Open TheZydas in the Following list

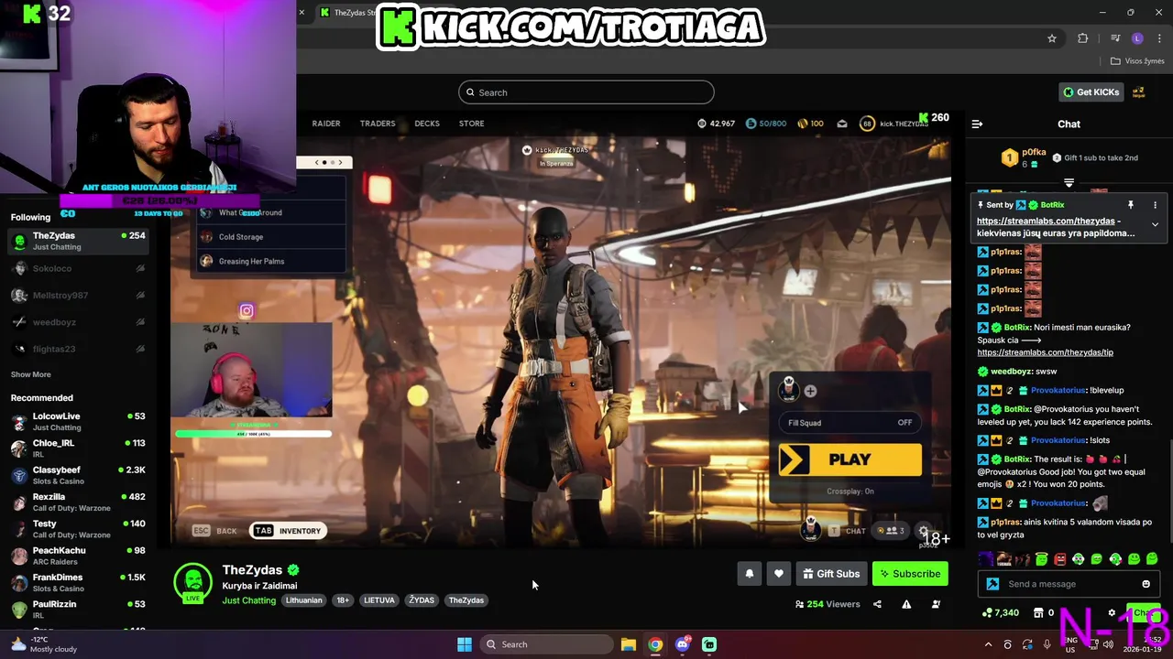(x=78, y=241)
